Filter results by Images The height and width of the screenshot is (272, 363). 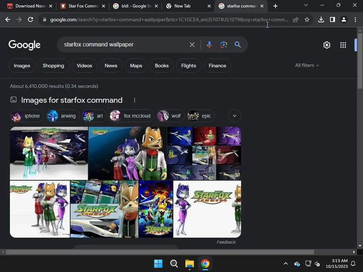22,66
